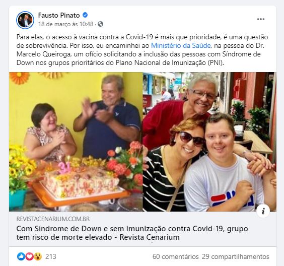Open the birthday cake photo on left

[x=76, y=142]
